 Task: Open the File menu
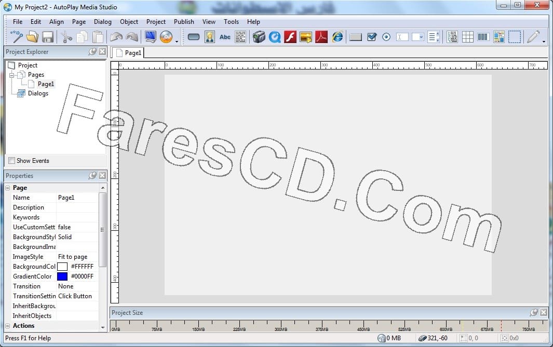point(18,21)
